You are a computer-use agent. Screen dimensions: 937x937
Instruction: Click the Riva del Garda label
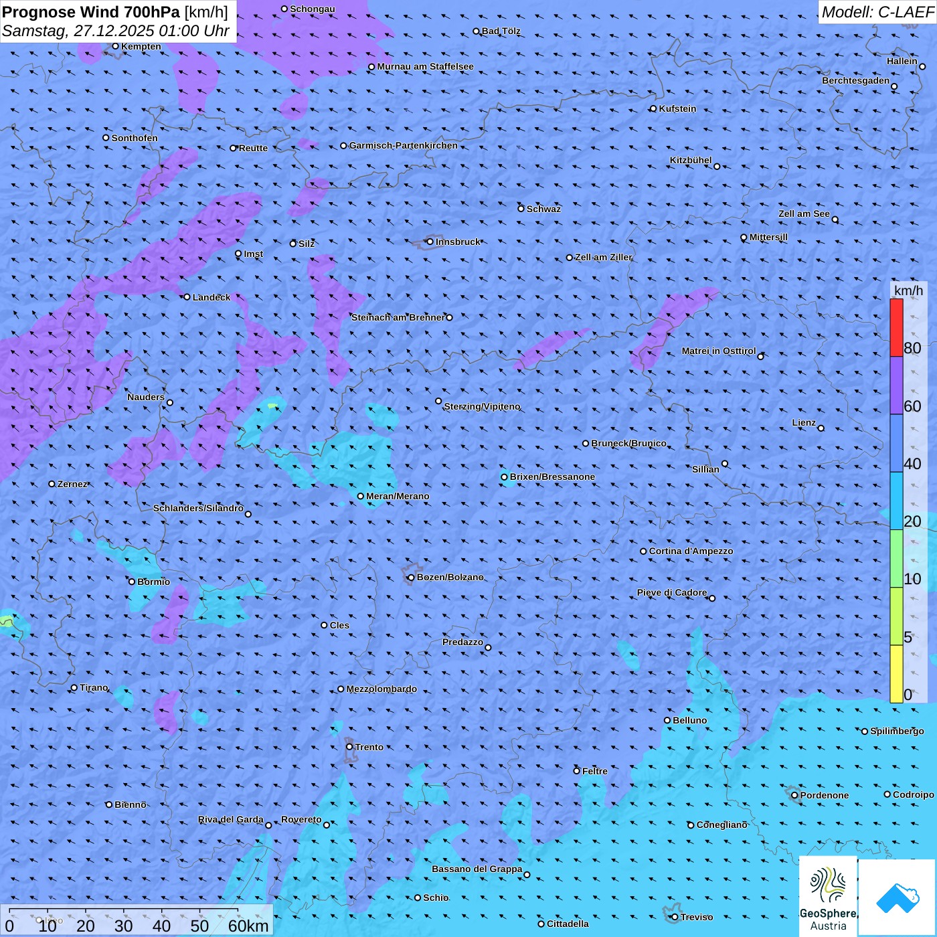click(231, 819)
